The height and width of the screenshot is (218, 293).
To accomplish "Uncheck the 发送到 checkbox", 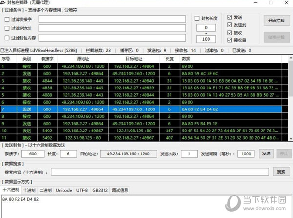I will pyautogui.click(x=230, y=25).
